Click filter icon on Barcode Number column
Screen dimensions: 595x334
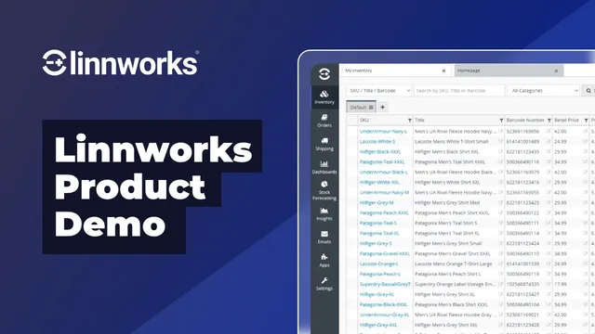click(549, 121)
